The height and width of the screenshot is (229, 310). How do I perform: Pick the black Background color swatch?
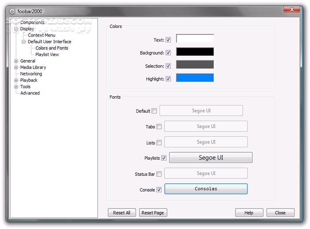pyautogui.click(x=195, y=52)
